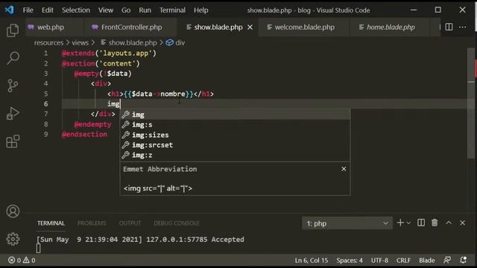Click 'CRLF' end of line setting
This screenshot has height=268, width=477.
click(x=403, y=261)
